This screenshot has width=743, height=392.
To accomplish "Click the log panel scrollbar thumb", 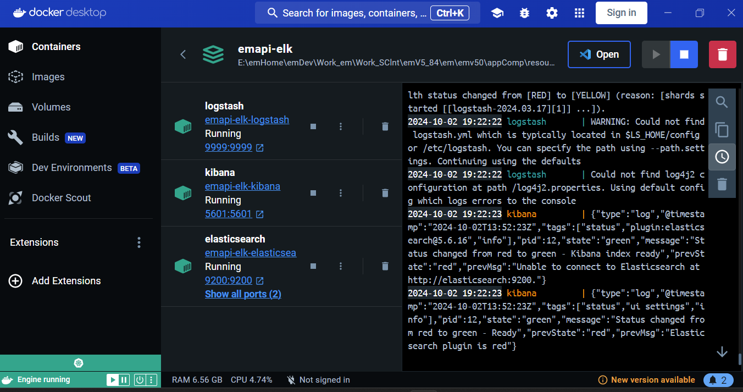I will point(740,358).
